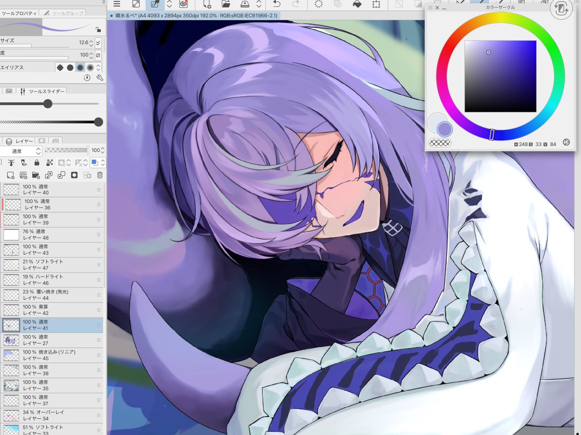Click the layer opacity slider bar

click(x=67, y=151)
